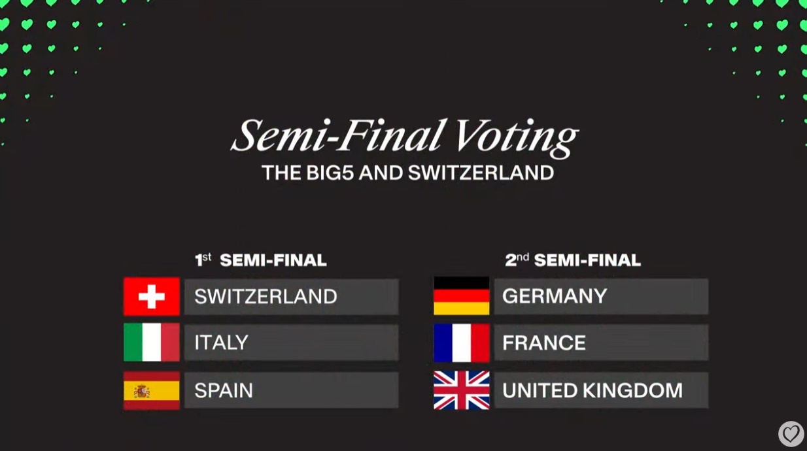Viewport: 807px width, 451px height.
Task: Click the Spain flag icon
Action: coord(152,390)
